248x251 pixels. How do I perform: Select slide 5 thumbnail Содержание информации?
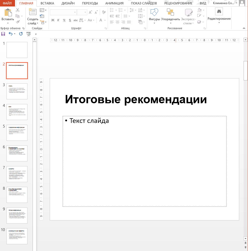(x=17, y=133)
